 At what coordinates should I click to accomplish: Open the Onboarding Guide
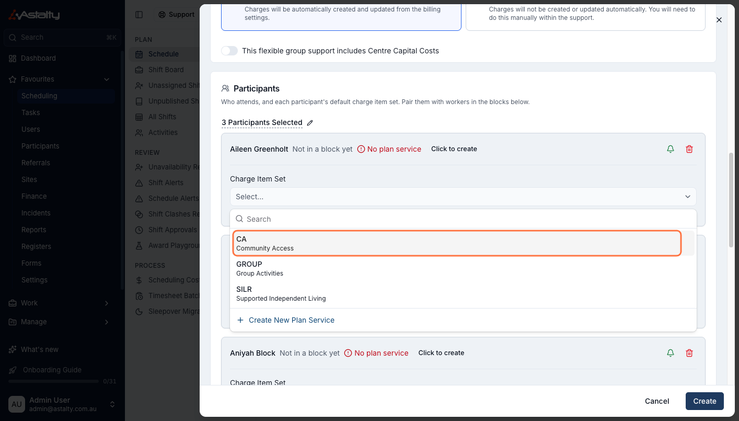tap(52, 370)
